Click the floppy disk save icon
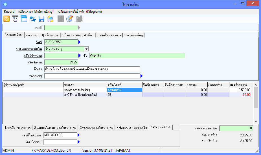 (x=41, y=19)
